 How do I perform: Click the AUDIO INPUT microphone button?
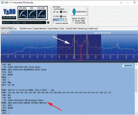click(79, 12)
